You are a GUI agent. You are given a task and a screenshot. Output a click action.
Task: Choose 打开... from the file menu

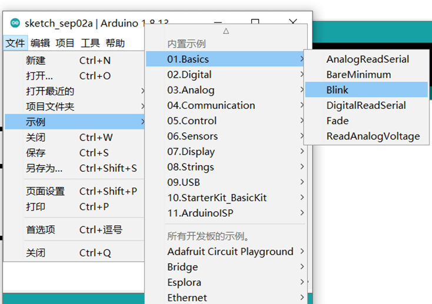pyautogui.click(x=74, y=76)
